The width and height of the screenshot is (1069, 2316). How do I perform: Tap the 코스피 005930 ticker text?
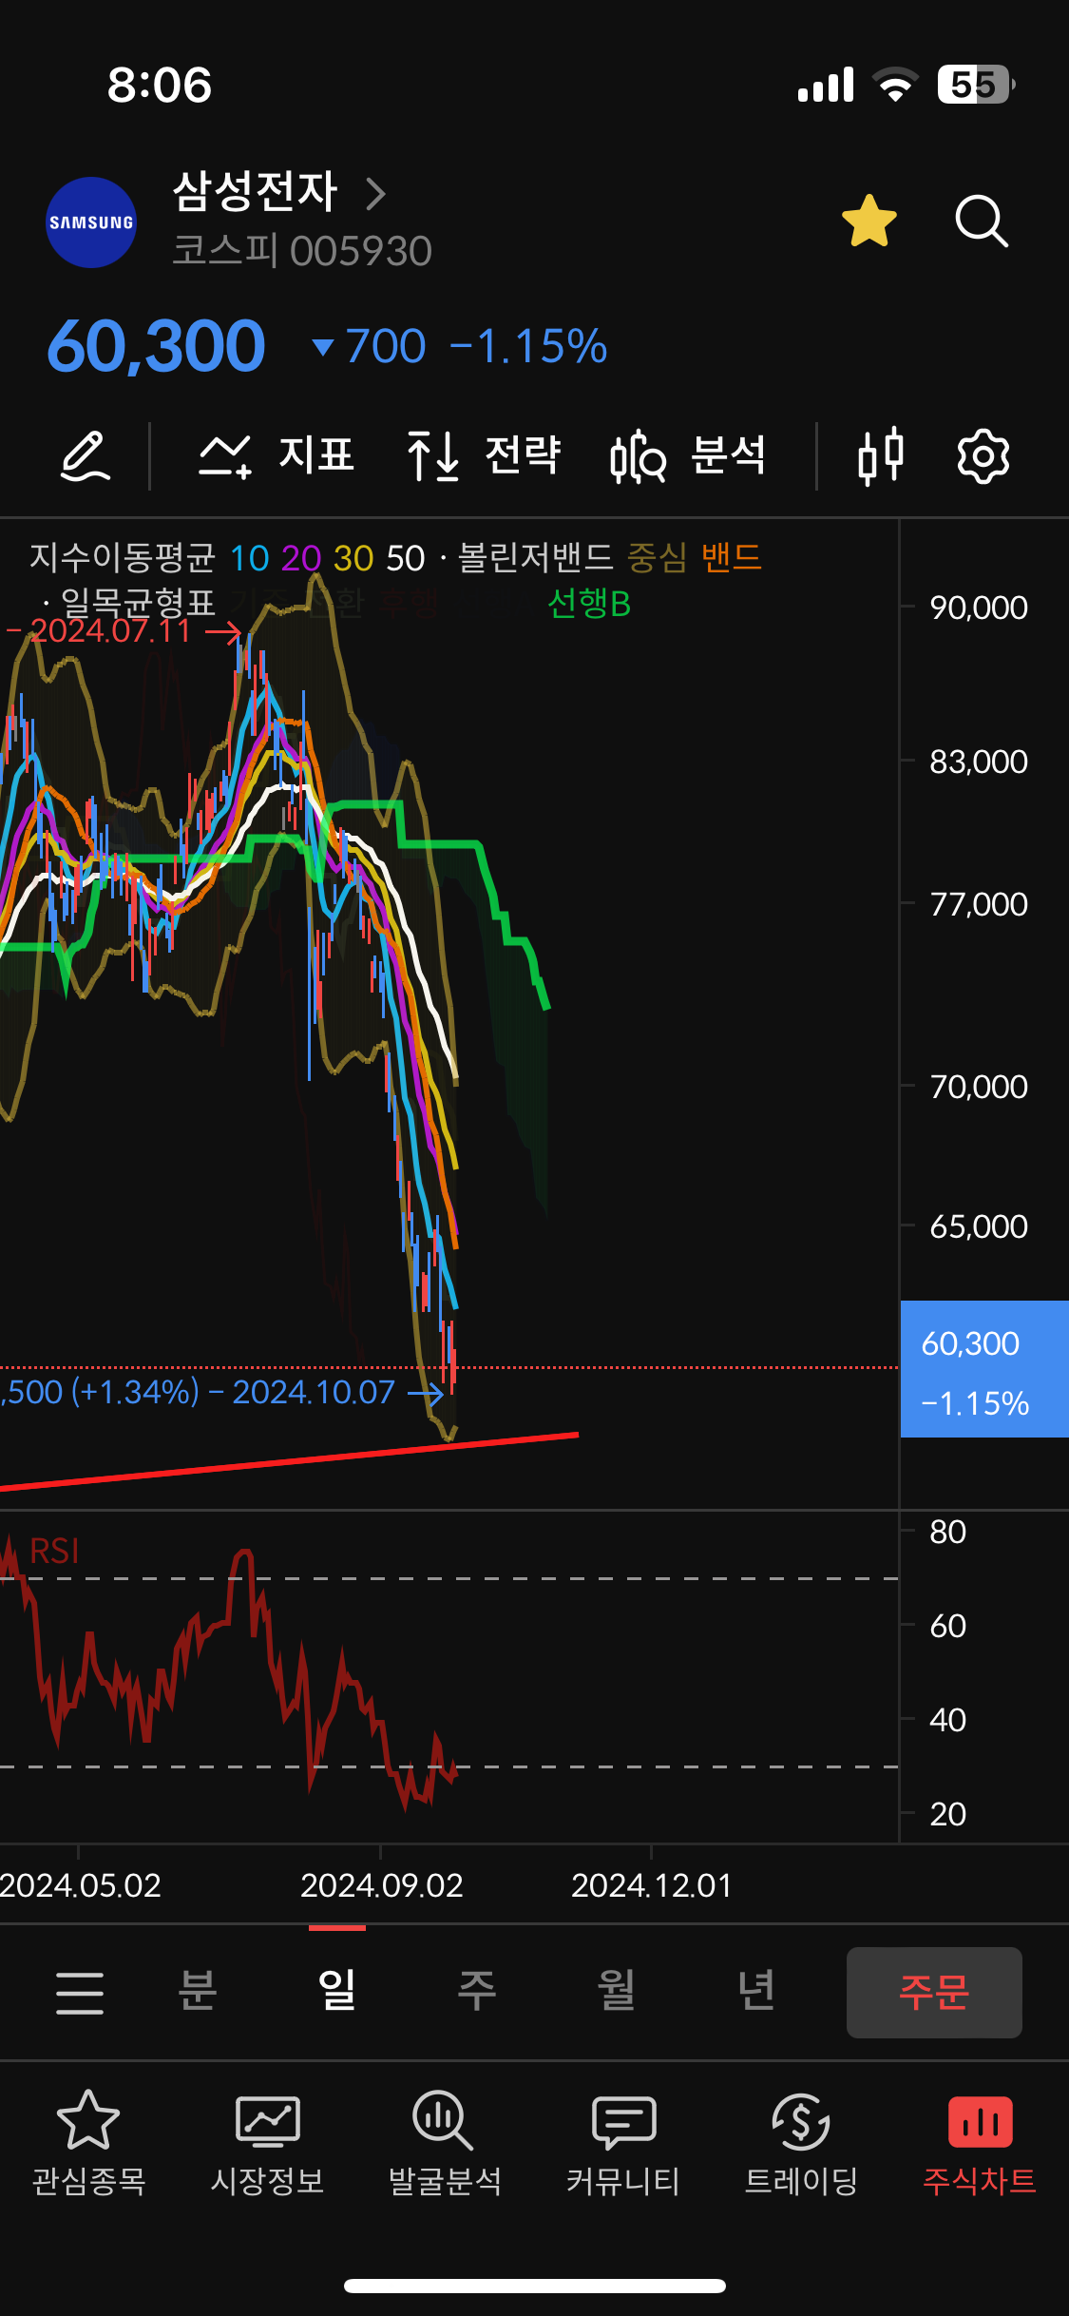302,252
